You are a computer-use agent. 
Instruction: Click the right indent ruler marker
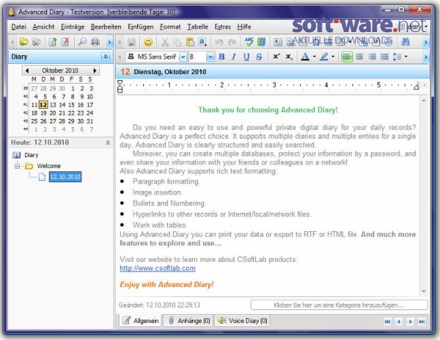pyautogui.click(x=416, y=86)
